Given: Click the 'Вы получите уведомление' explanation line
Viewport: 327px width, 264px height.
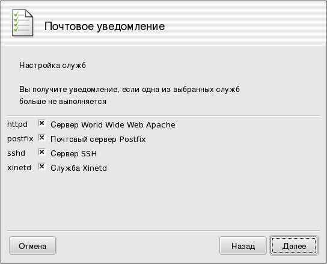Looking at the screenshot, I should (x=129, y=90).
